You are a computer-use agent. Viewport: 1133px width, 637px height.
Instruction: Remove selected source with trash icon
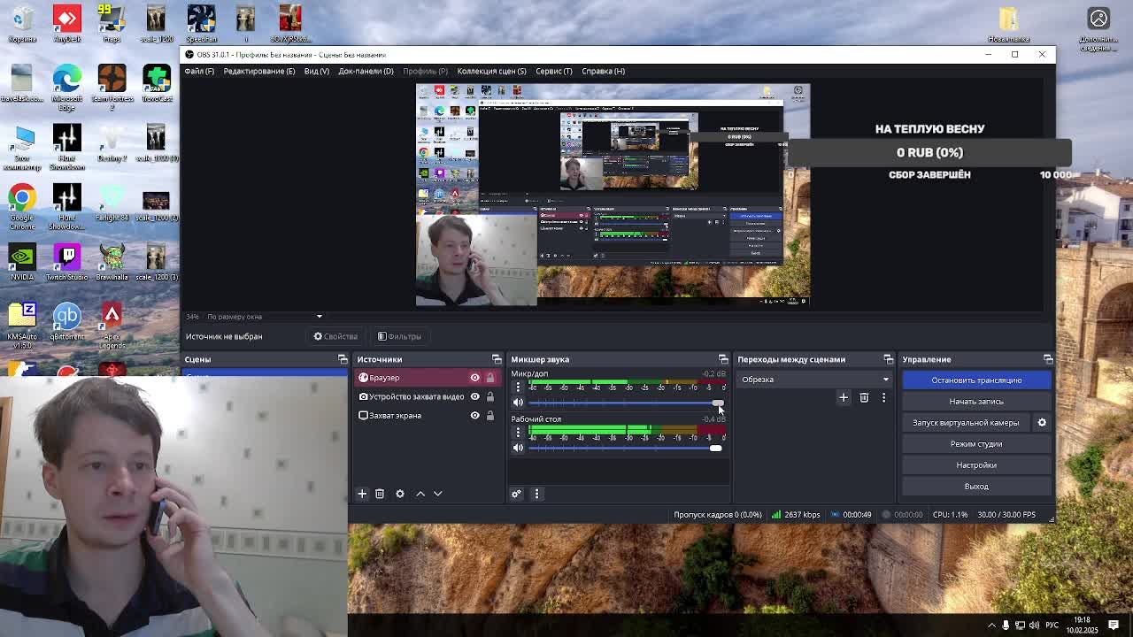coord(380,494)
